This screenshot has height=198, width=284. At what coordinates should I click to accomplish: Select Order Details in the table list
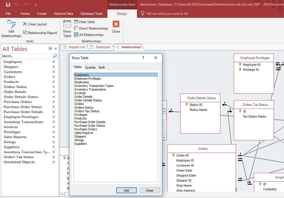[x=83, y=97]
